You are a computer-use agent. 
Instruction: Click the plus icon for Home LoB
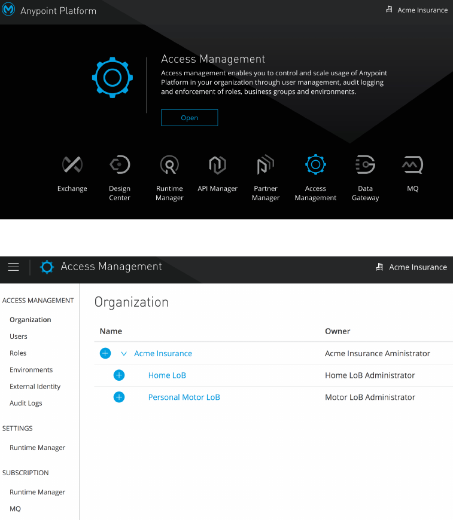(119, 375)
